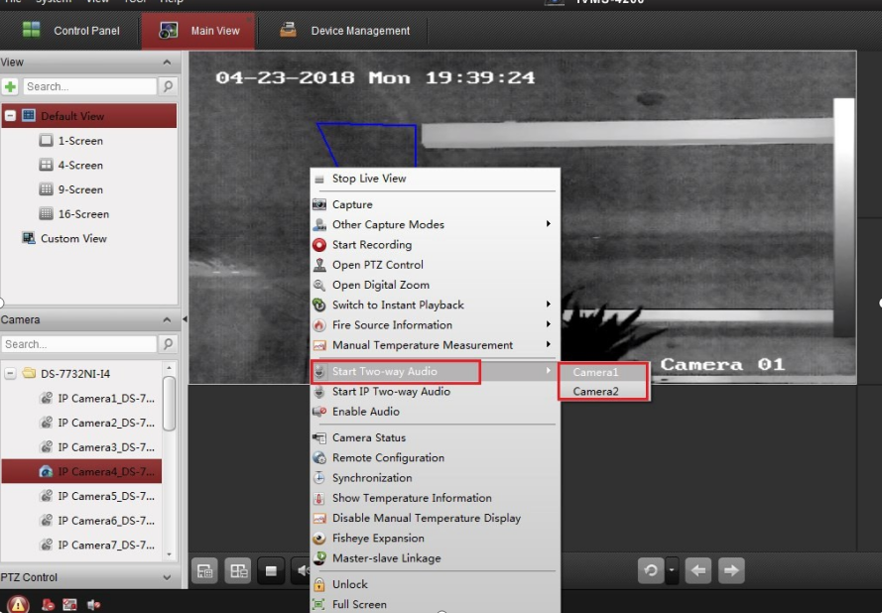The image size is (882, 613).
Task: Click the first window layout icon left of the stop button
Action: click(x=204, y=571)
